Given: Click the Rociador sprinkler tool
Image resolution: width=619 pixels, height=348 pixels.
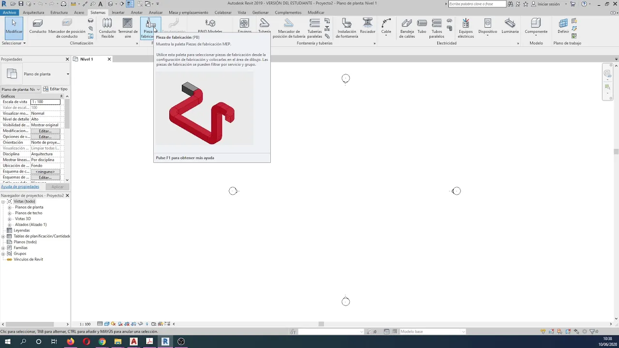Looking at the screenshot, I should (x=368, y=27).
